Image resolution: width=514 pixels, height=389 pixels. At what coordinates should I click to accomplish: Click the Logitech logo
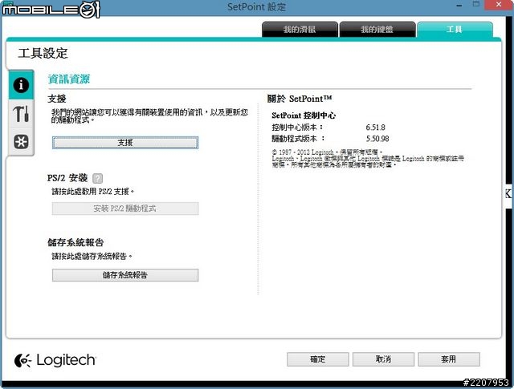point(55,360)
